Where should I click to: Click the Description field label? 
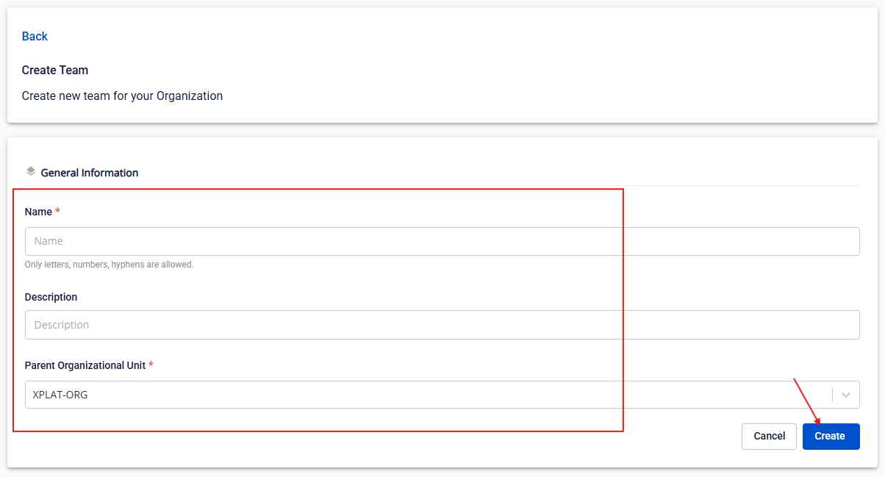[x=51, y=297]
